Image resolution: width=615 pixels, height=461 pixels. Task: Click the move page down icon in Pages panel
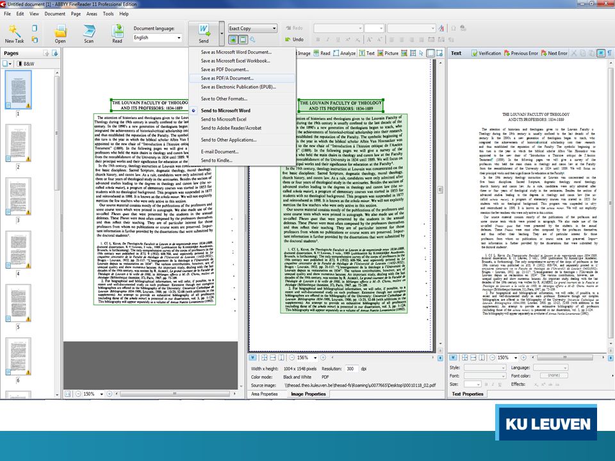pos(54,53)
